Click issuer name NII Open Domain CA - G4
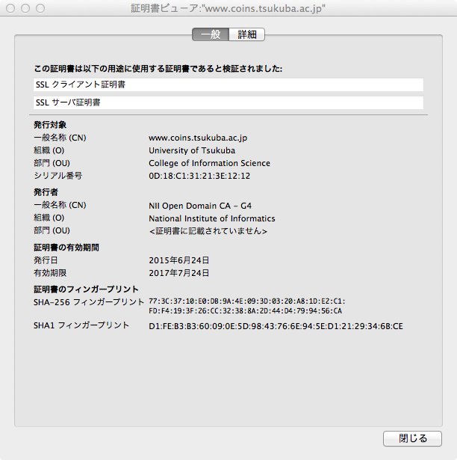Viewport: 457px width, 460px height. click(x=200, y=206)
